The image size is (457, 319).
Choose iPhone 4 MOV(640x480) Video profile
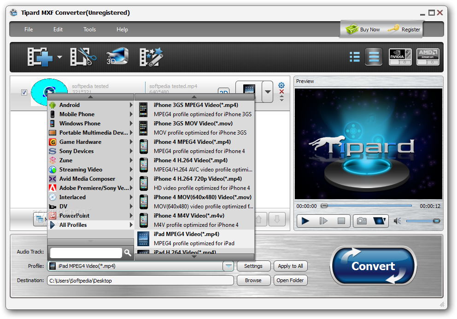point(195,202)
